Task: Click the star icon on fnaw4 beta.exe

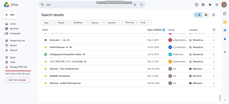Action: 67,47
